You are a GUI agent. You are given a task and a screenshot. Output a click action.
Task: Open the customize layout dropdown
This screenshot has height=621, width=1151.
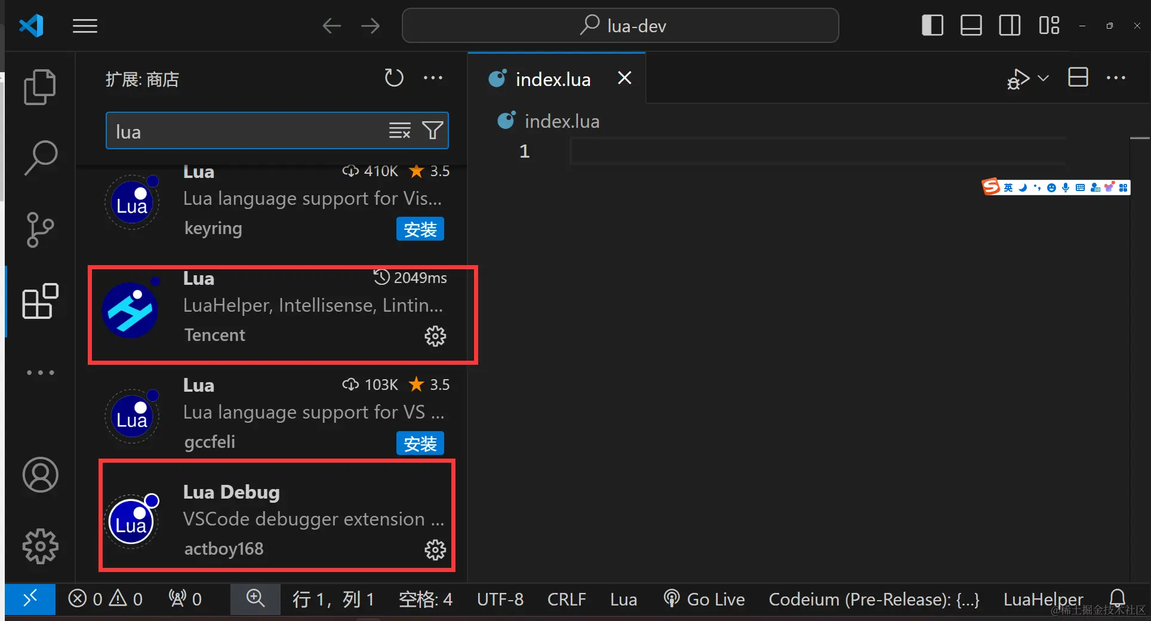[1049, 25]
